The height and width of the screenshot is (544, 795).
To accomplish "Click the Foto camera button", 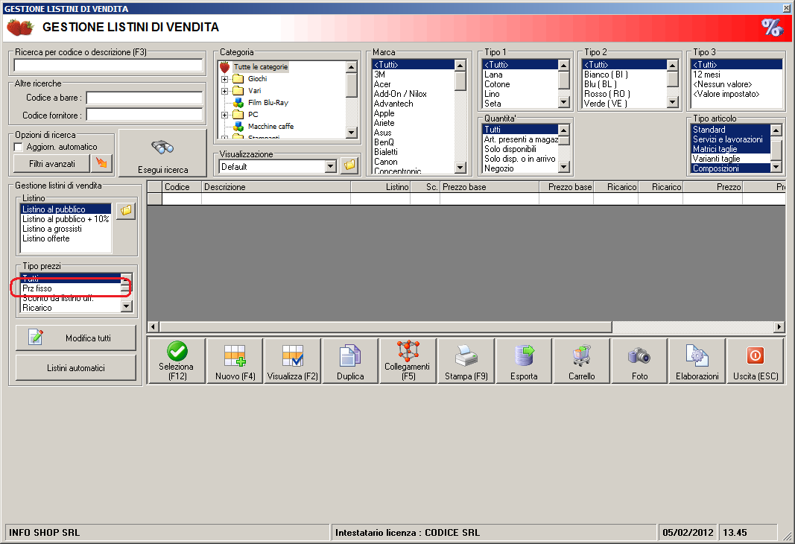I will (x=639, y=361).
